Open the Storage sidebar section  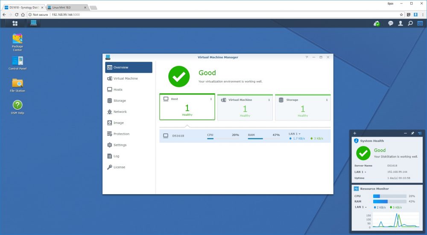(129, 100)
